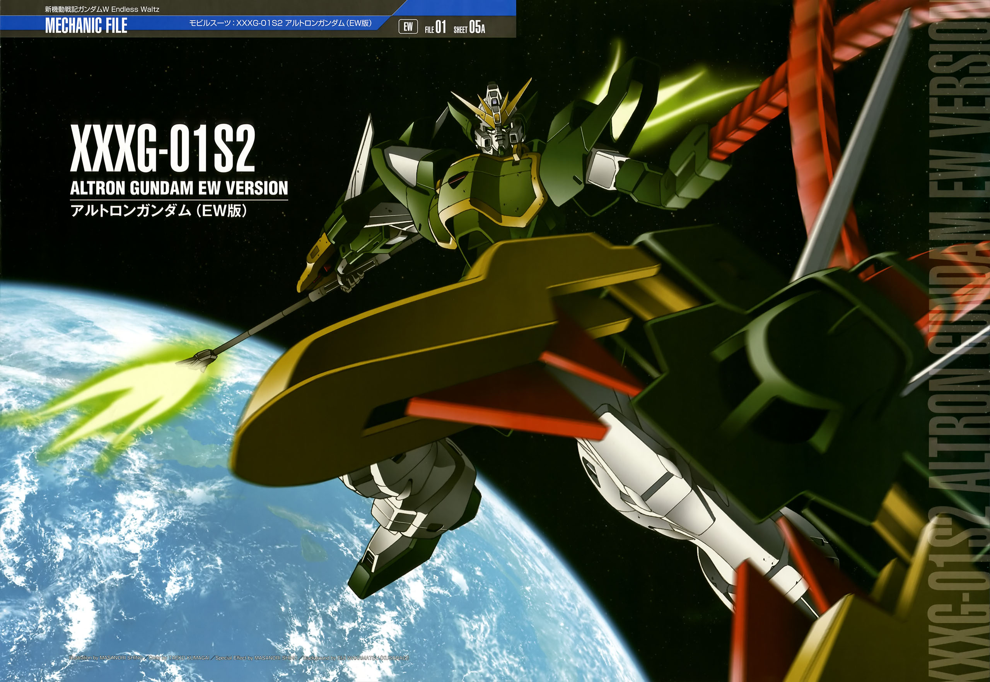
Task: Click the Japanese header text モビルスーツ:XXXG-01S2
Action: [x=280, y=23]
